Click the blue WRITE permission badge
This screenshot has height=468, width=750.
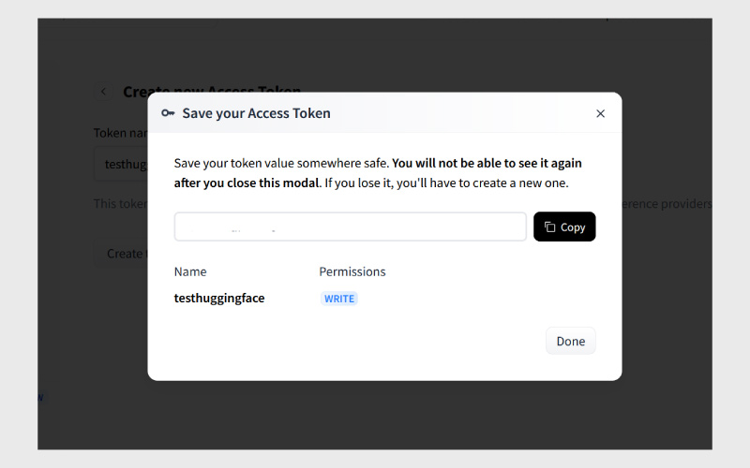tap(339, 299)
